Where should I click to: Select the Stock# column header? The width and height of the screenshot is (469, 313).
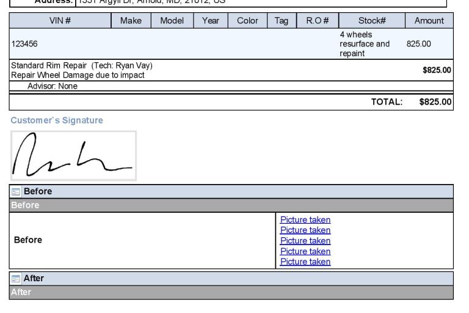click(371, 20)
